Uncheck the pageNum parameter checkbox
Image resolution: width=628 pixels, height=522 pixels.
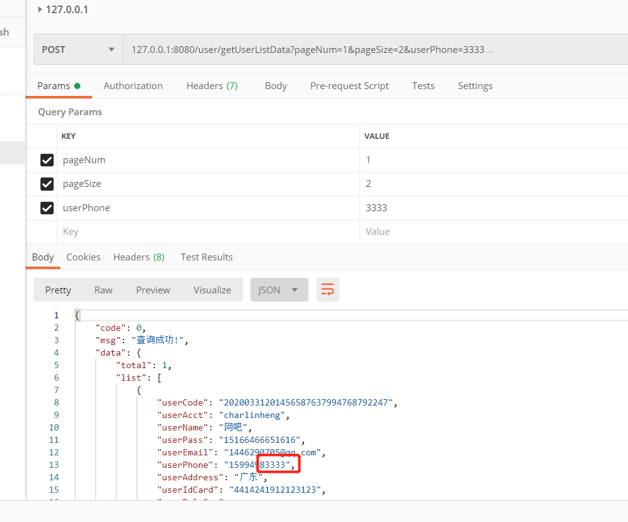[x=47, y=160]
